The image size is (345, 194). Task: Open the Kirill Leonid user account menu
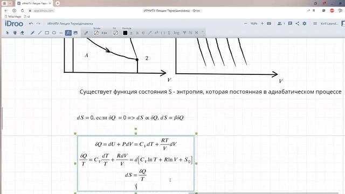pos(329,24)
